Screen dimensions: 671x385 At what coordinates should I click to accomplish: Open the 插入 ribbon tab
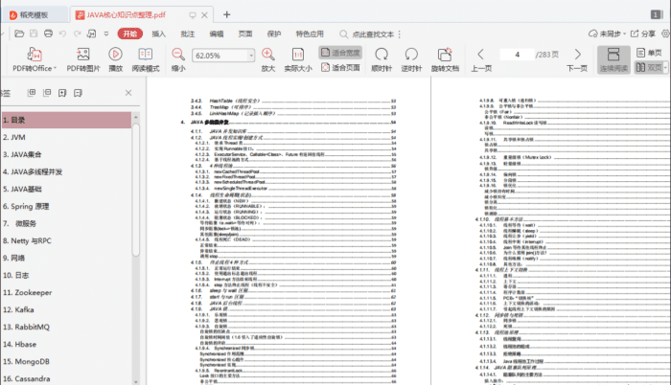coord(159,34)
